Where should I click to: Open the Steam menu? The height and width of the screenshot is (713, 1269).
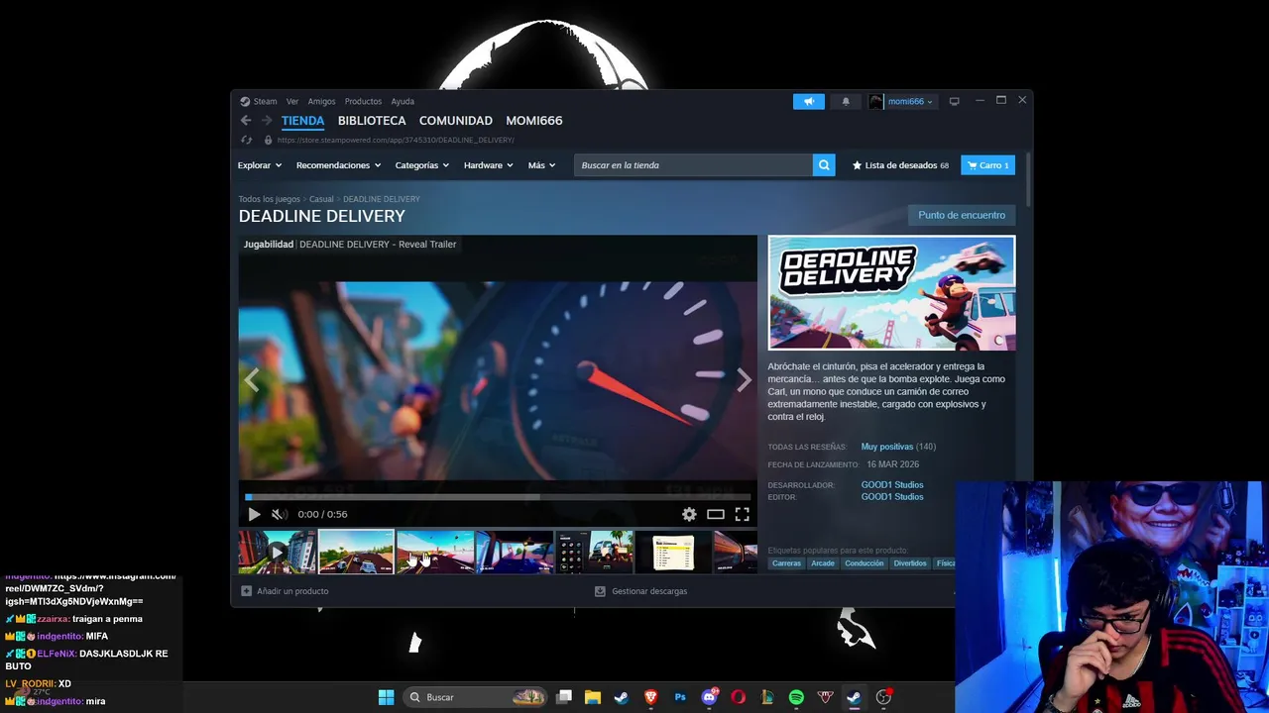[x=259, y=101]
